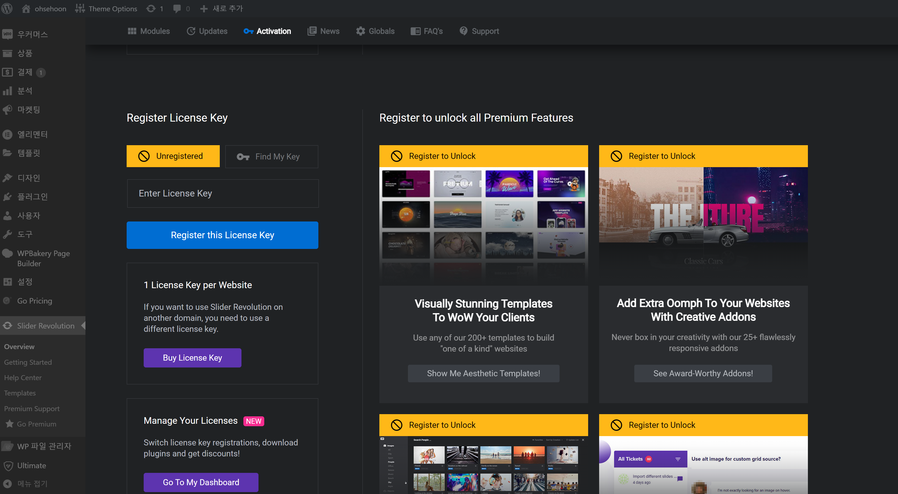The width and height of the screenshot is (898, 494).
Task: Open the Elementor sidebar menu icon
Action: click(x=7, y=134)
